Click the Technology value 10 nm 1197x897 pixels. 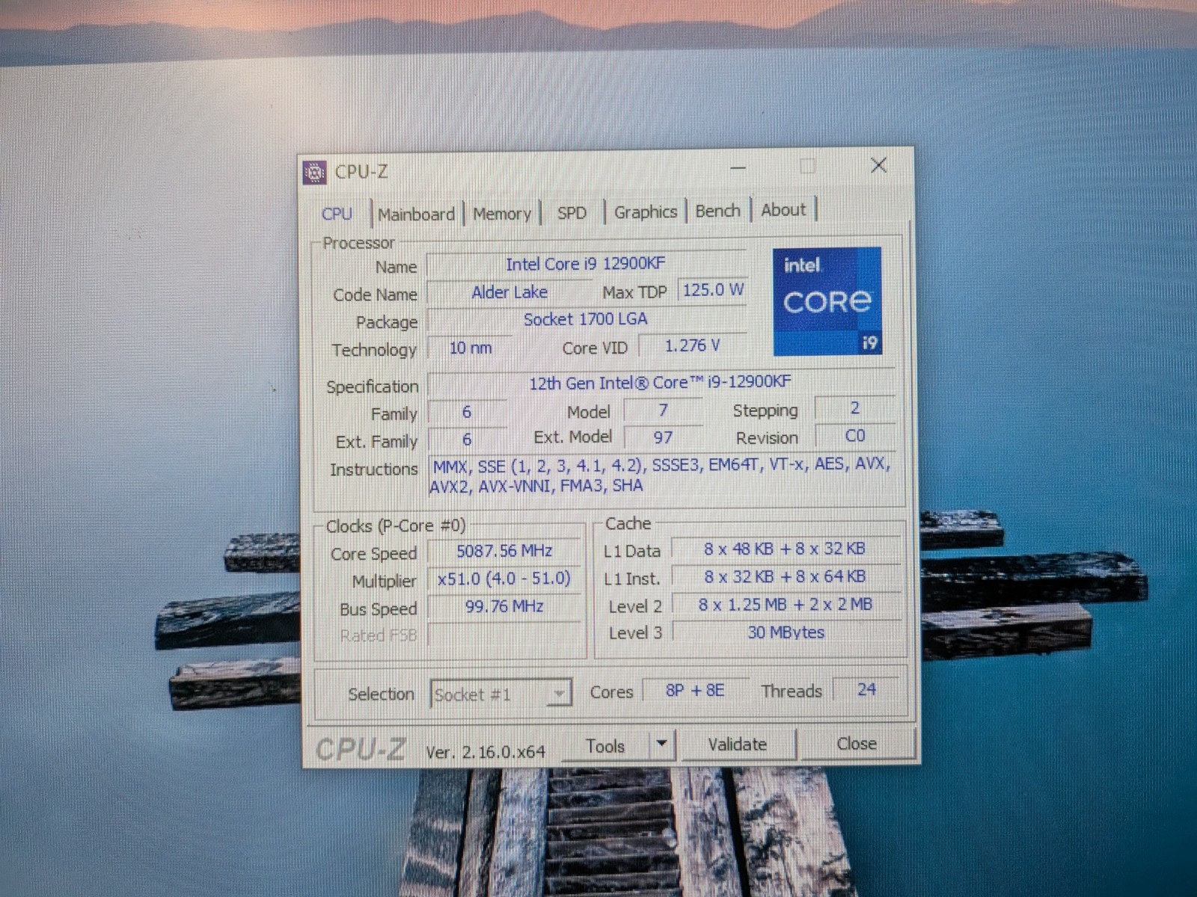tap(471, 348)
